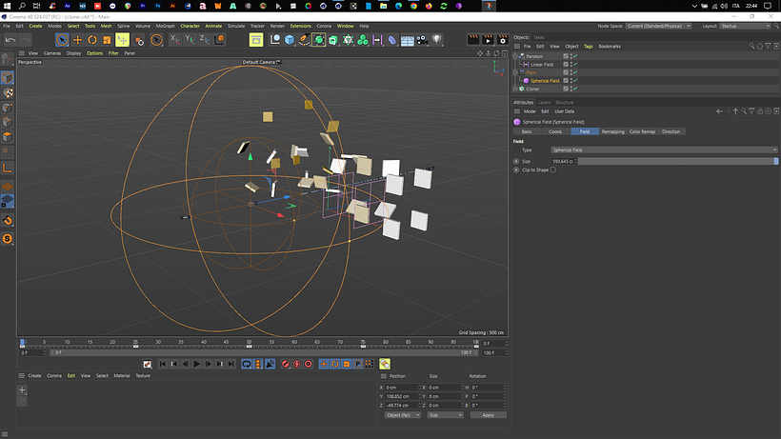
Task: Click the Cube primitive icon
Action: pyautogui.click(x=290, y=40)
